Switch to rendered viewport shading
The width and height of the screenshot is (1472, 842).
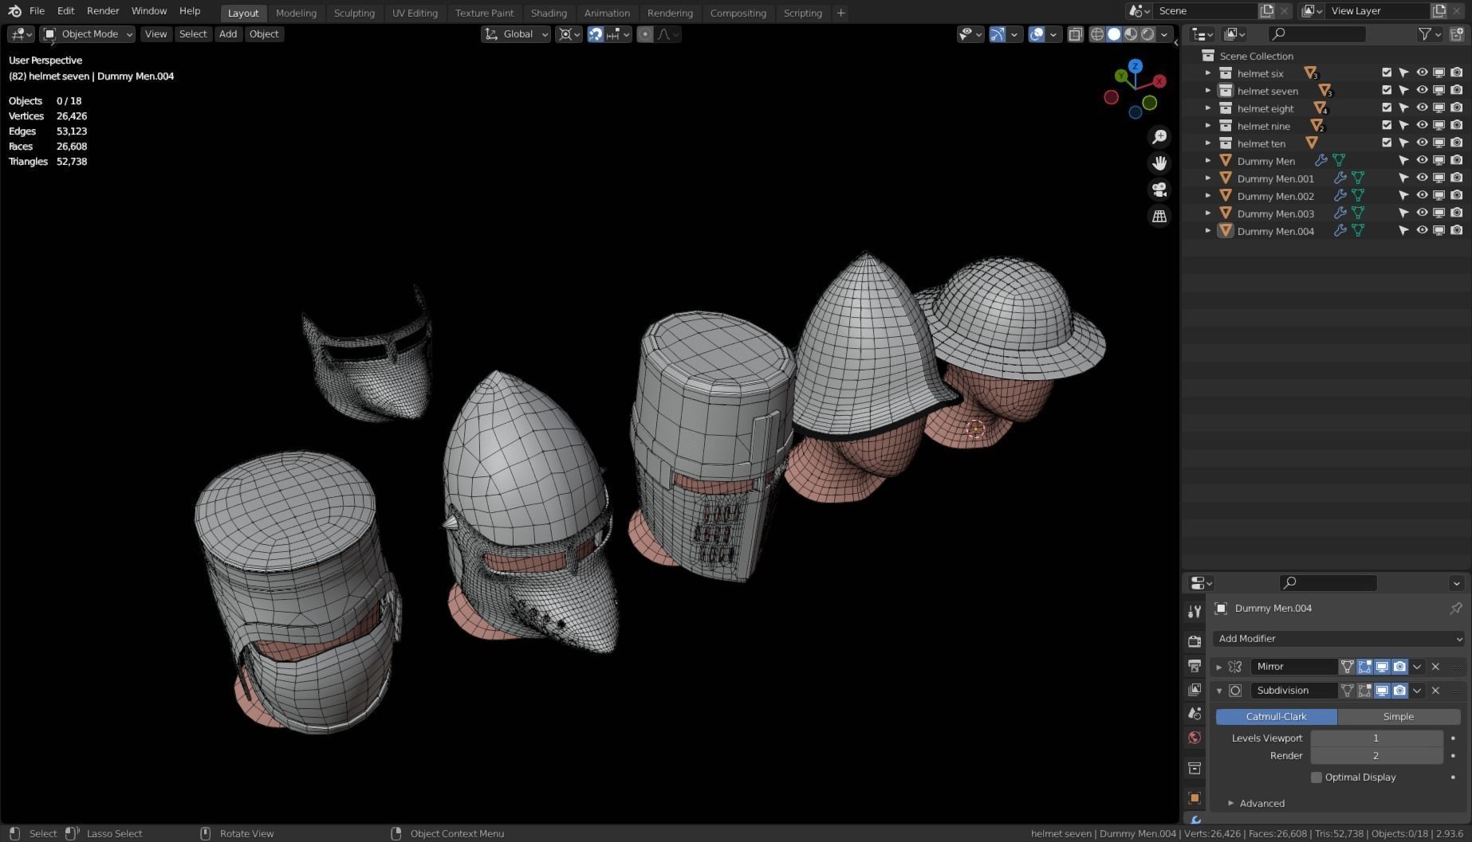click(1147, 34)
